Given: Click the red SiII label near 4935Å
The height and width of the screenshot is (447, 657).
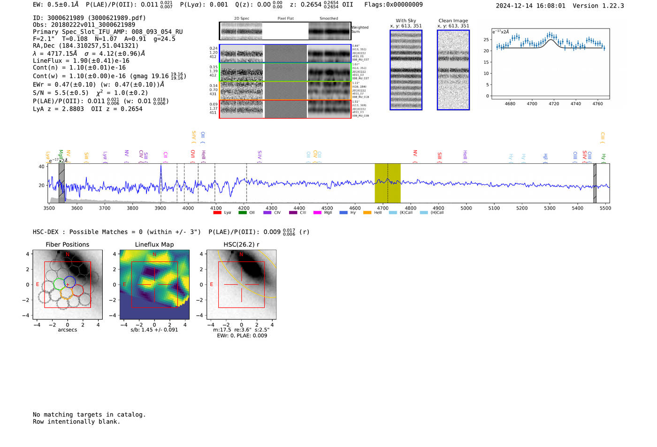Looking at the screenshot, I should (440, 157).
